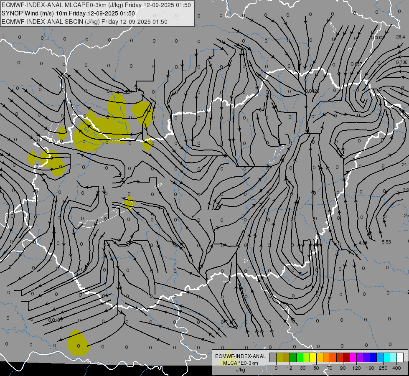Click the J/kg unit label in legend
Screen dimensions: 409x376
[241, 370]
